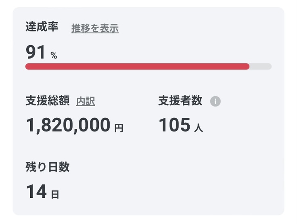Click the info icon beside 支援者数
Image resolution: width=297 pixels, height=224 pixels.
tap(215, 101)
